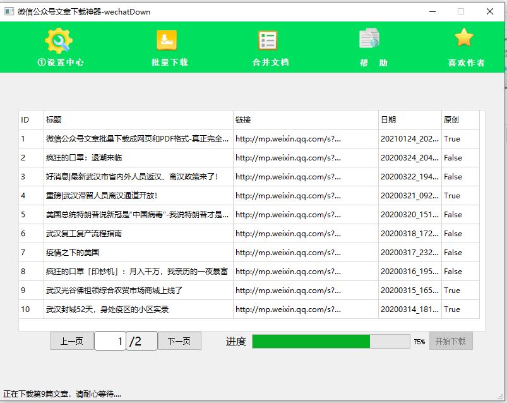Image resolution: width=507 pixels, height=403 pixels.
Task: Select the ①设置中心 label
Action: (x=61, y=62)
